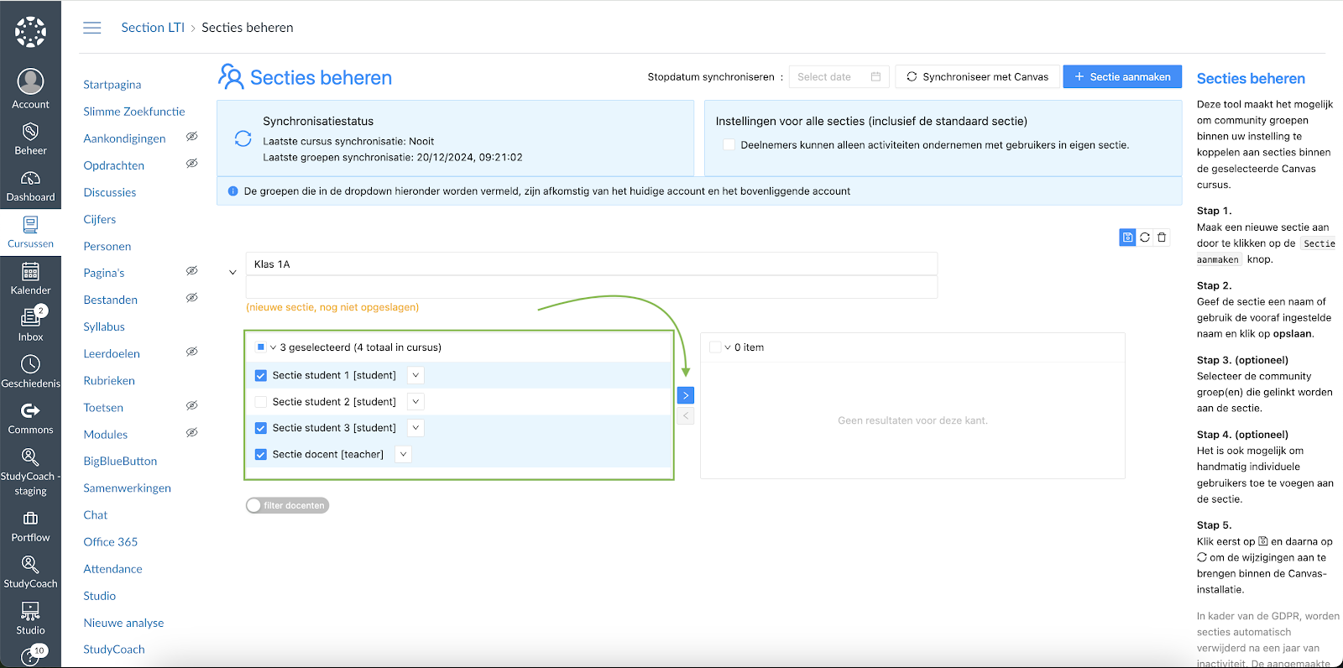Open the help icon with 10 badge
Screen dimensions: 1343x668
tap(33, 655)
